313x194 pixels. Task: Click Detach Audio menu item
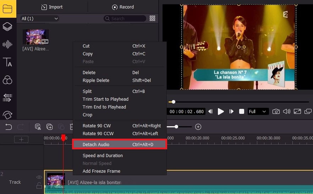tap(120, 144)
